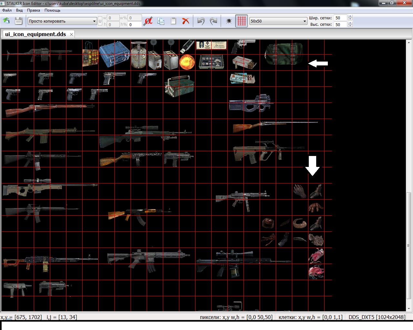Click the crossed-out alpha icon
This screenshot has width=413, height=330.
pos(148,21)
